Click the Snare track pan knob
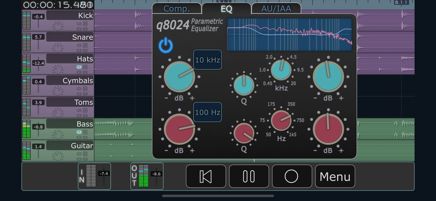Image resolution: width=436 pixels, height=201 pixels. click(x=58, y=48)
